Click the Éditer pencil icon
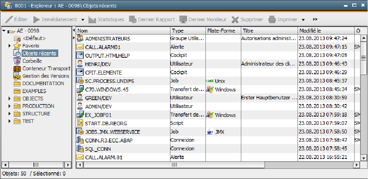 [x=9, y=19]
